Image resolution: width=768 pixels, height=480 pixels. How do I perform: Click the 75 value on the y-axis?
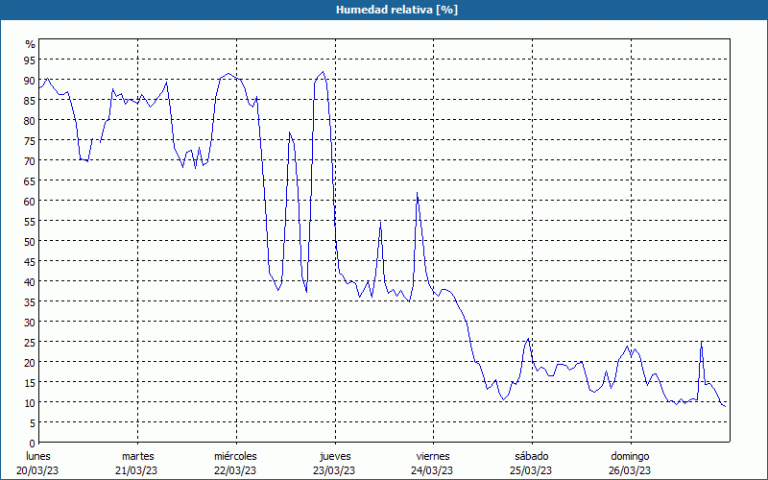click(30, 140)
